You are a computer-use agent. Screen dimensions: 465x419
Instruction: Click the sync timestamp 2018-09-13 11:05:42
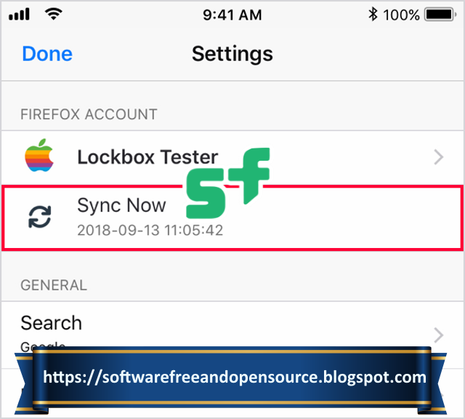[150, 231]
